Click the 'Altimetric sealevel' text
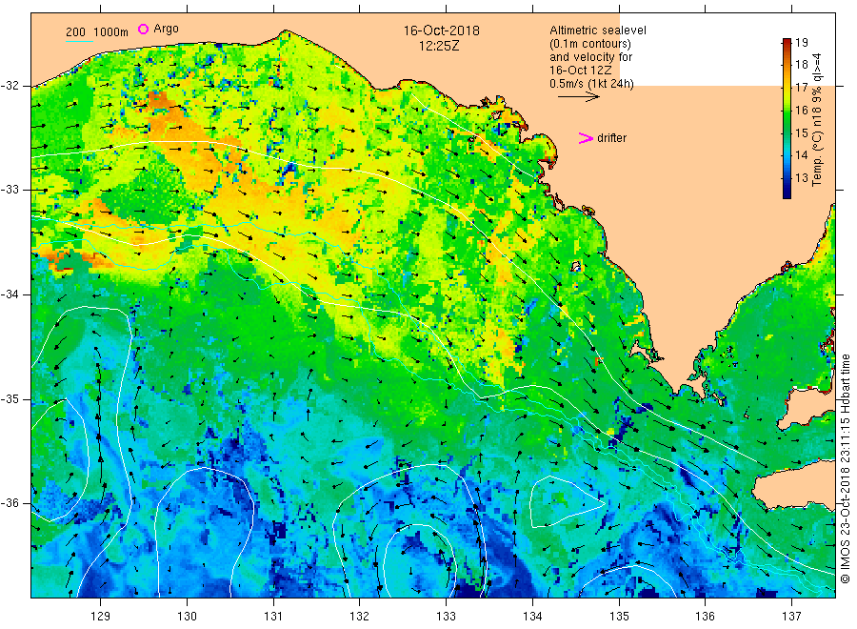 597,30
